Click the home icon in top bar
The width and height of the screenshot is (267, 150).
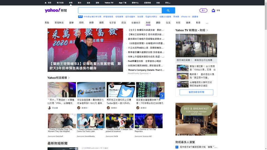point(45,3)
